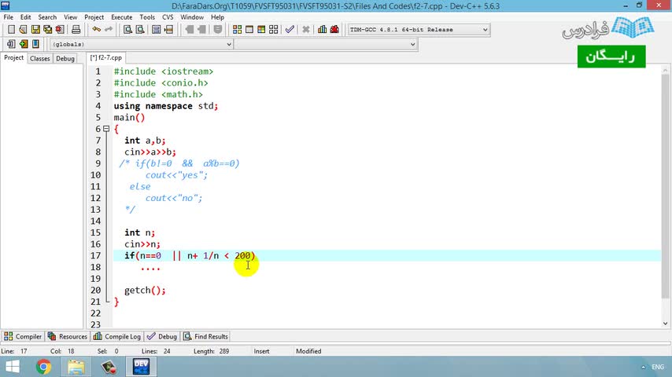The image size is (672, 377).
Task: Open the Execute menu
Action: pos(122,17)
